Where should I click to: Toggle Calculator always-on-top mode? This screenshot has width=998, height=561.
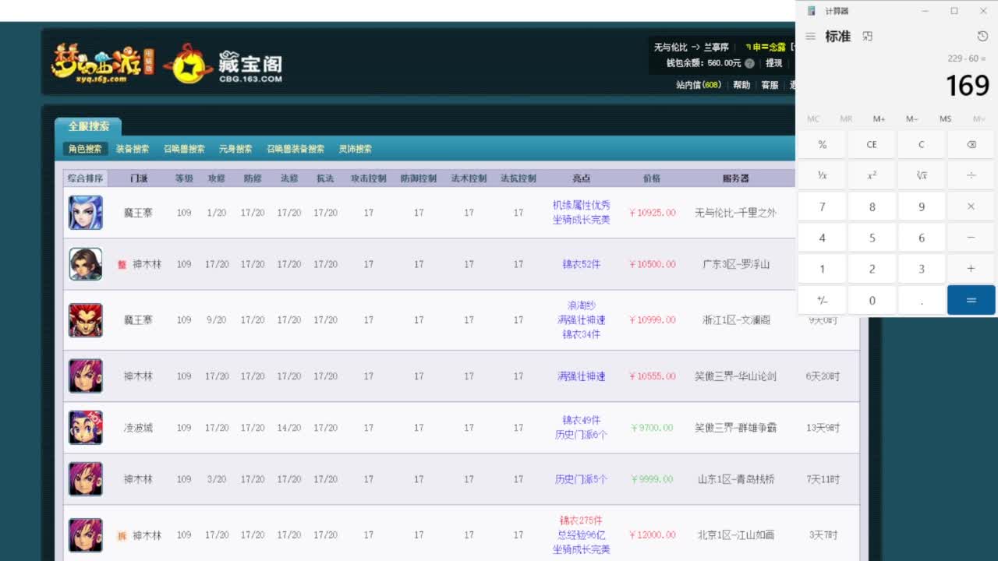coord(867,36)
